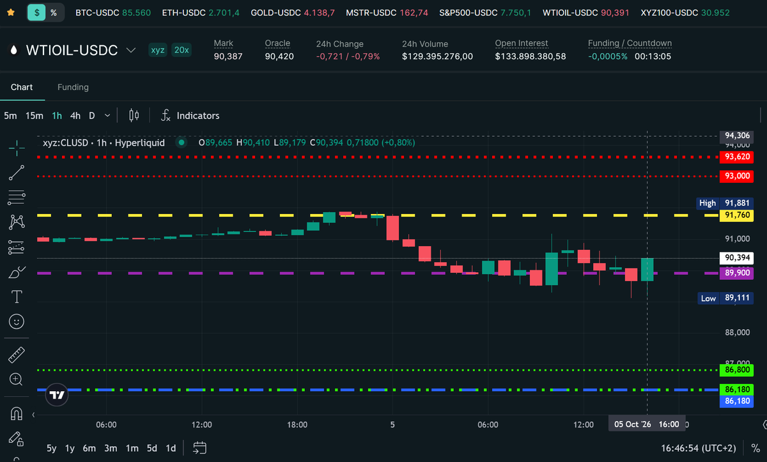This screenshot has width=767, height=462.
Task: Select the 5m timeframe
Action: (11, 116)
